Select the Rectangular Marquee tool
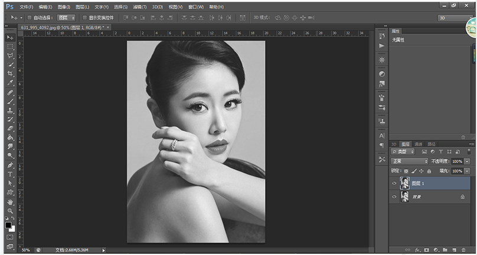 pos(10,46)
